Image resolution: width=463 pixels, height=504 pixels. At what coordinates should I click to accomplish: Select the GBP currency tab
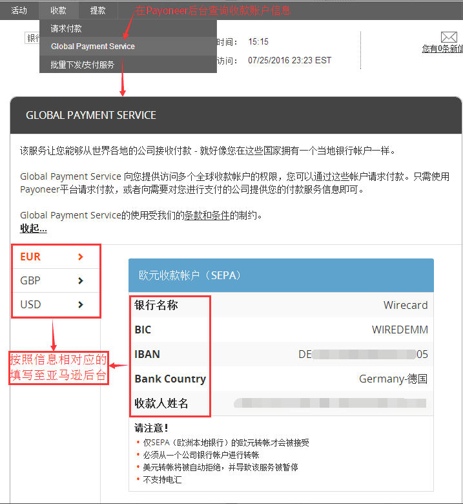coord(56,280)
